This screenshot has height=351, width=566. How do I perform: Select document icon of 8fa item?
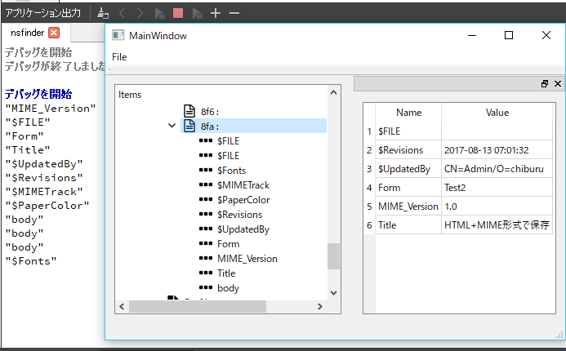click(x=189, y=126)
